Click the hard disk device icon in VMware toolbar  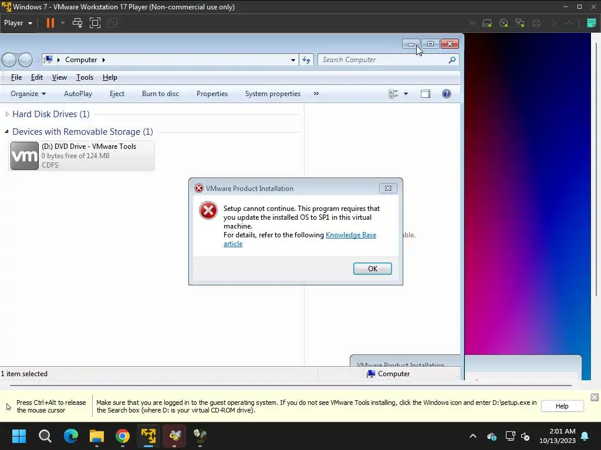click(x=487, y=23)
